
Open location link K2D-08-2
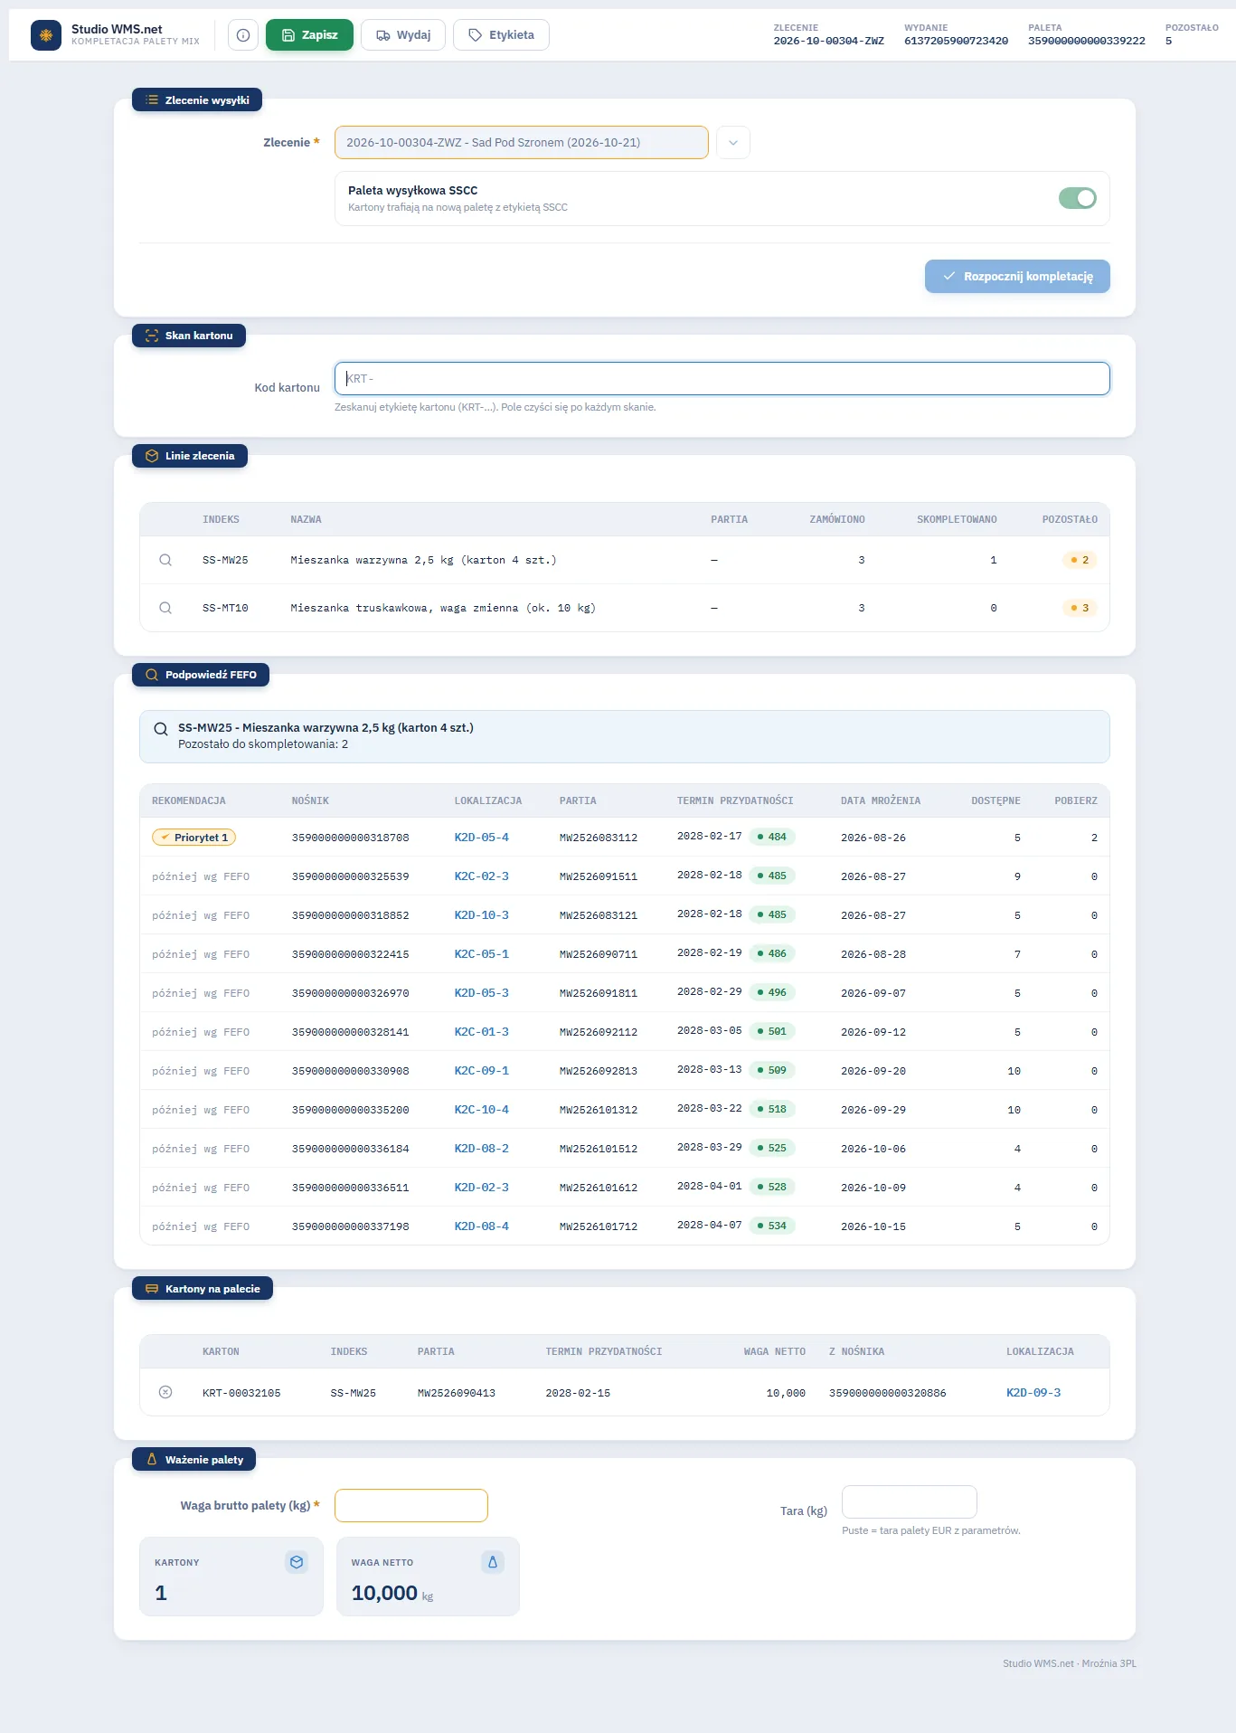(x=482, y=1149)
